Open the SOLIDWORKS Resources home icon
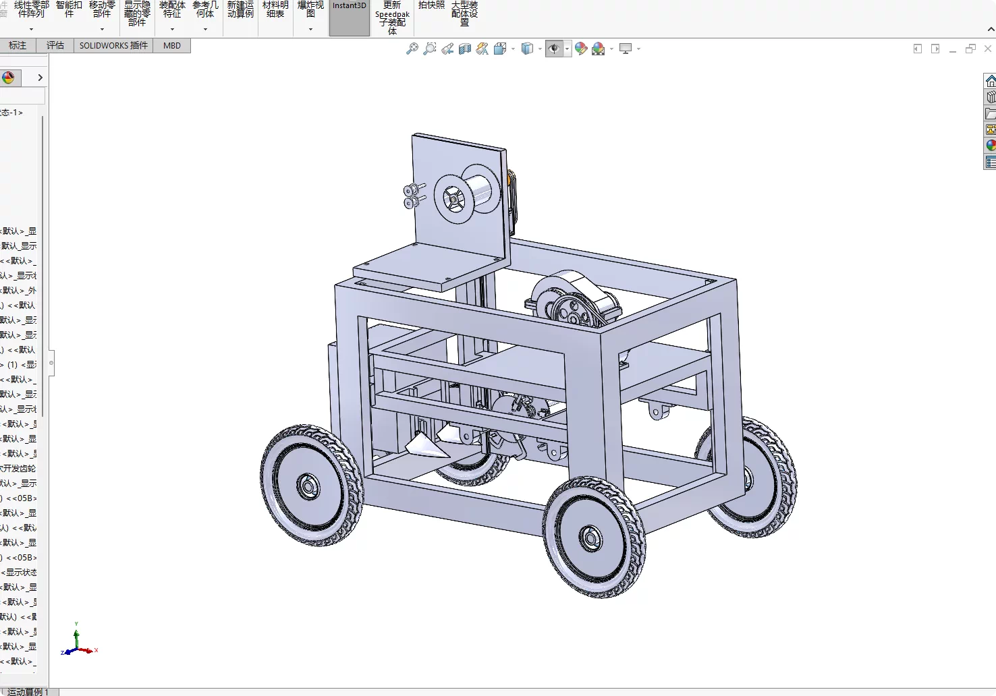Image resolution: width=996 pixels, height=696 pixels. pos(990,81)
